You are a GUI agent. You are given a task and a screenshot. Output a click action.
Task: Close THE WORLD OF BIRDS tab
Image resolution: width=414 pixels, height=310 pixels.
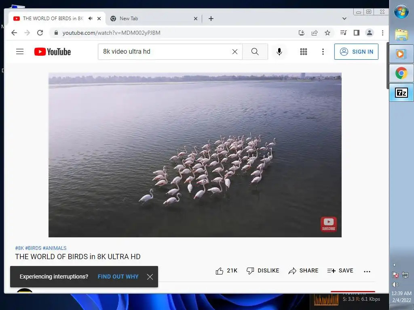coord(99,19)
